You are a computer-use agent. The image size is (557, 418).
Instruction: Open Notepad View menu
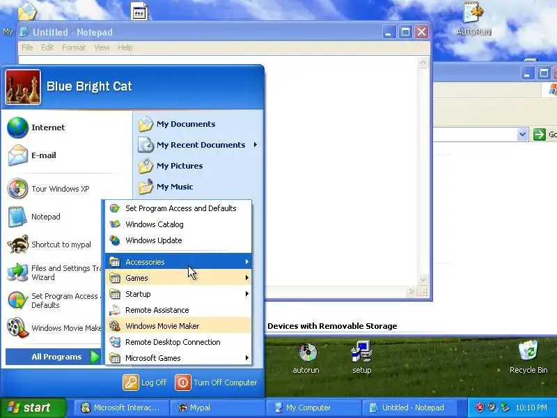[102, 47]
